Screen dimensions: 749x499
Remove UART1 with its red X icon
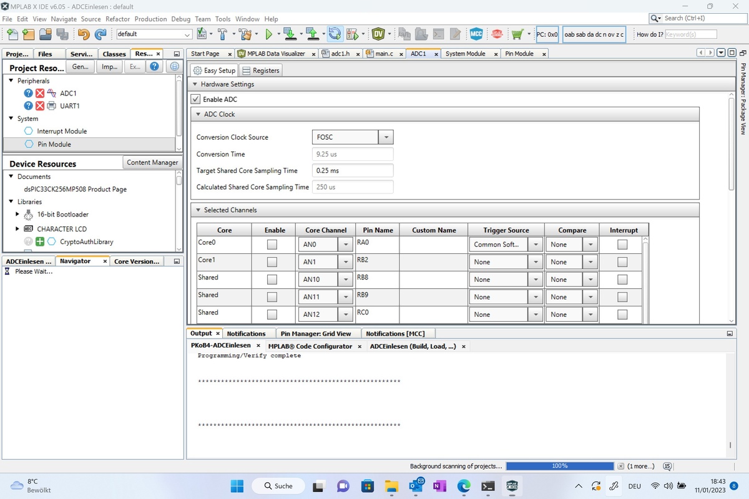40,105
